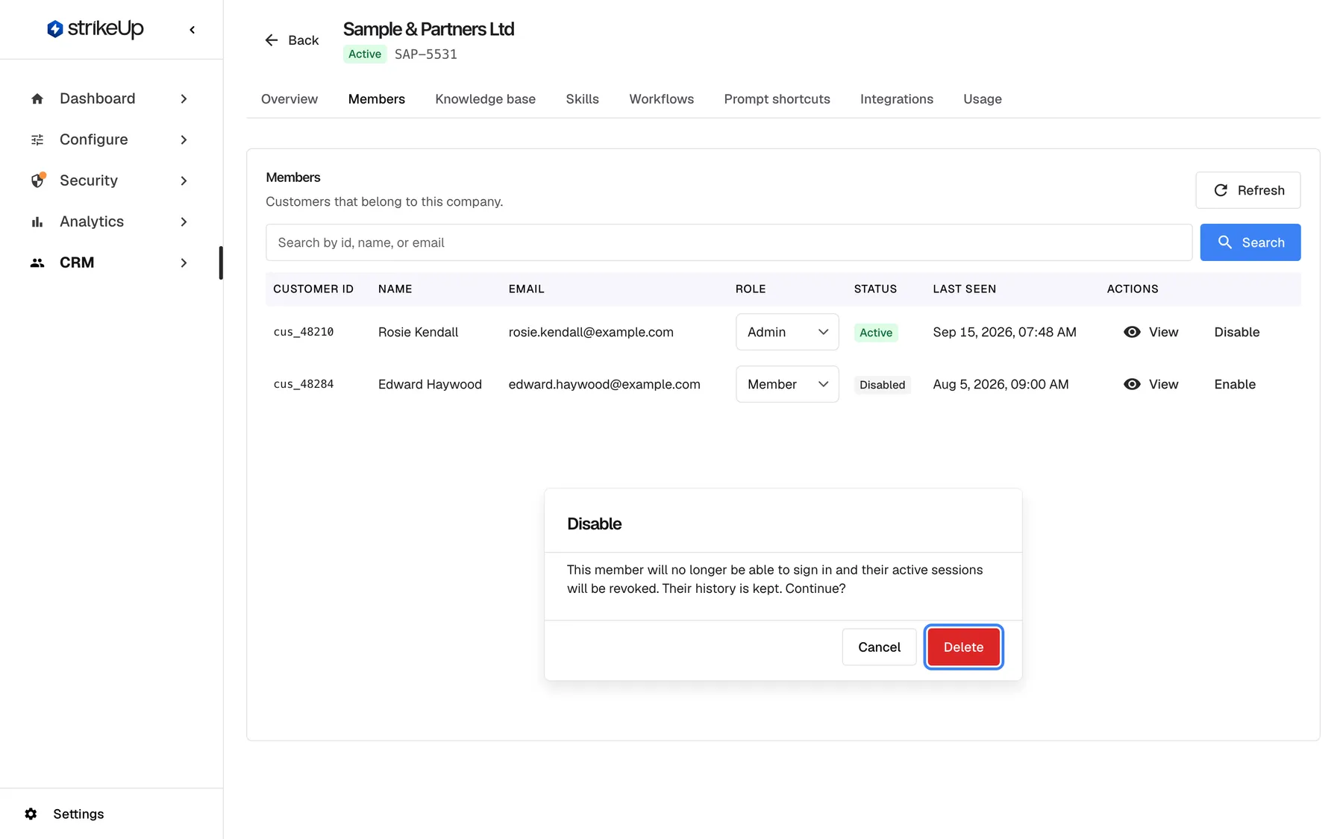The height and width of the screenshot is (839, 1343).
Task: Open Rosie Kendall's Admin role dropdown
Action: click(787, 332)
